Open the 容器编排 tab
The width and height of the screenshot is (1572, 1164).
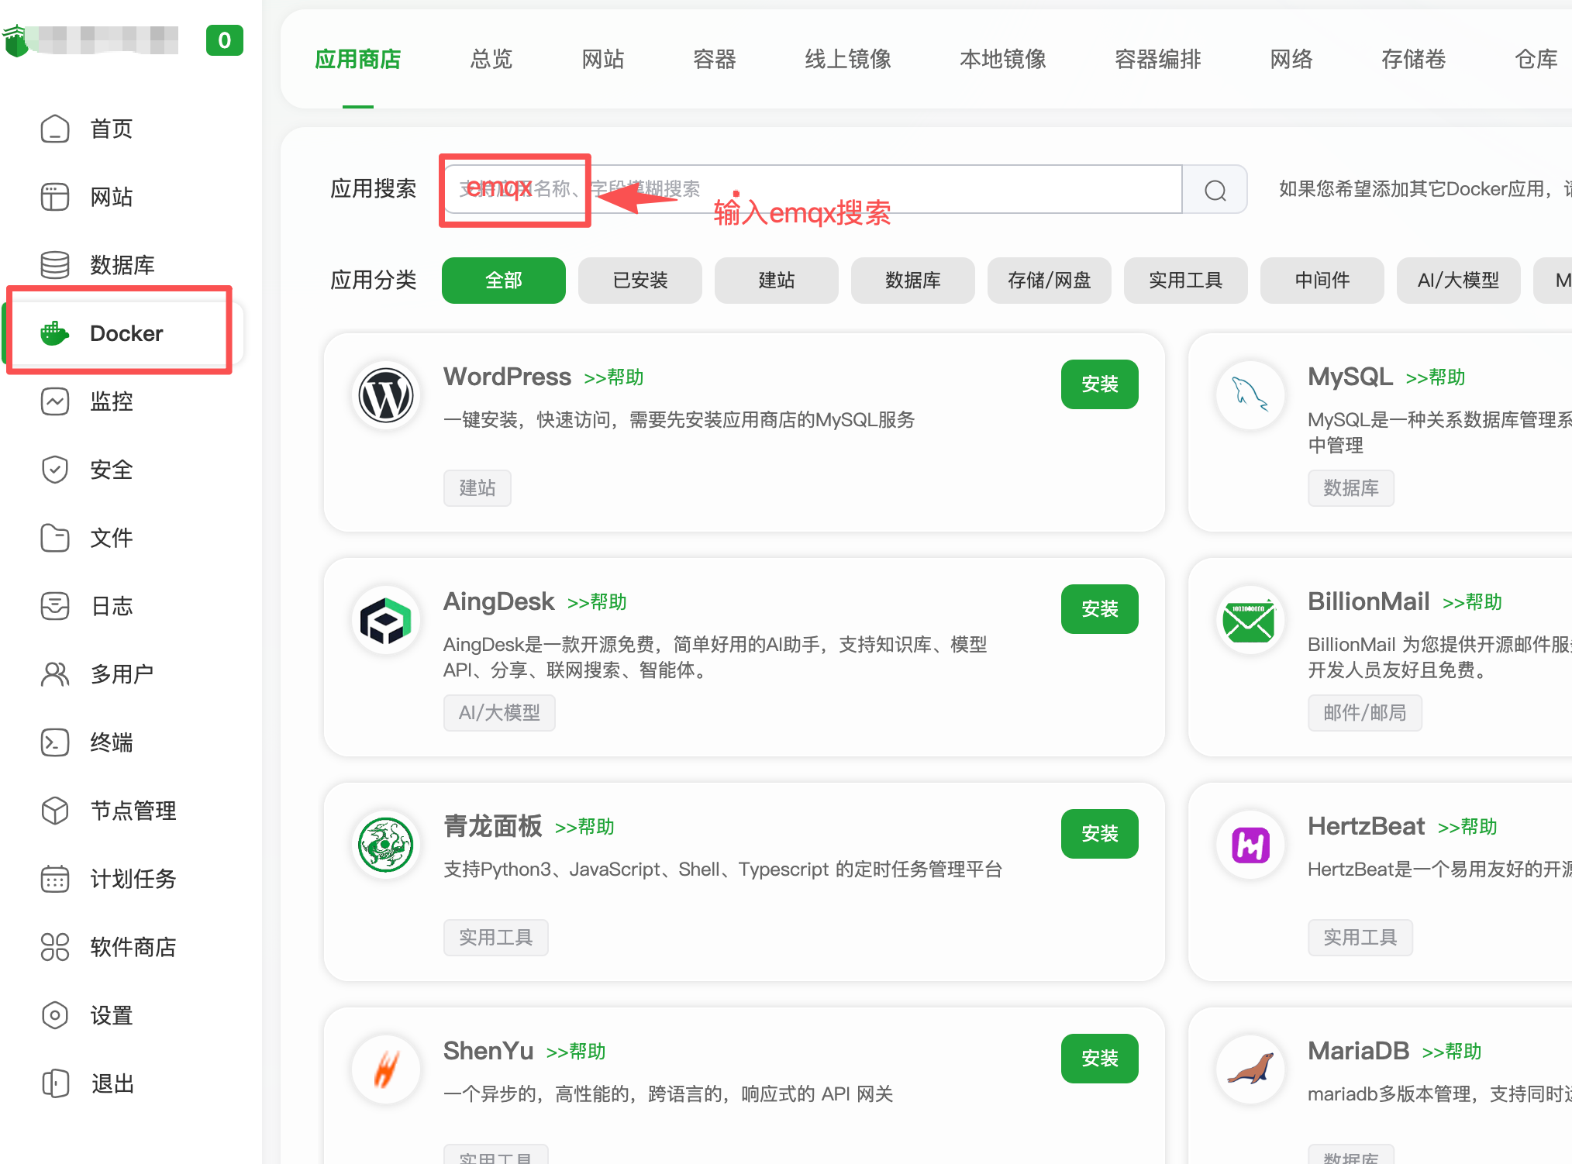coord(1157,59)
